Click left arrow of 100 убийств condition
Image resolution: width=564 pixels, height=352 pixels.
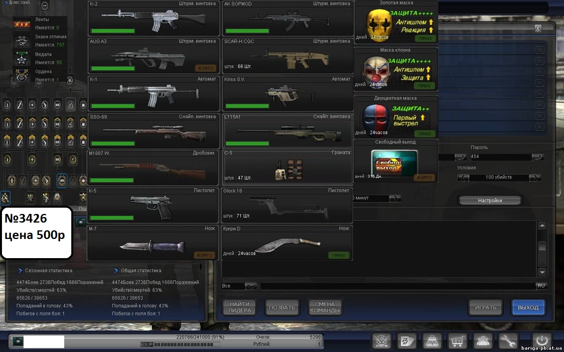[x=463, y=178]
